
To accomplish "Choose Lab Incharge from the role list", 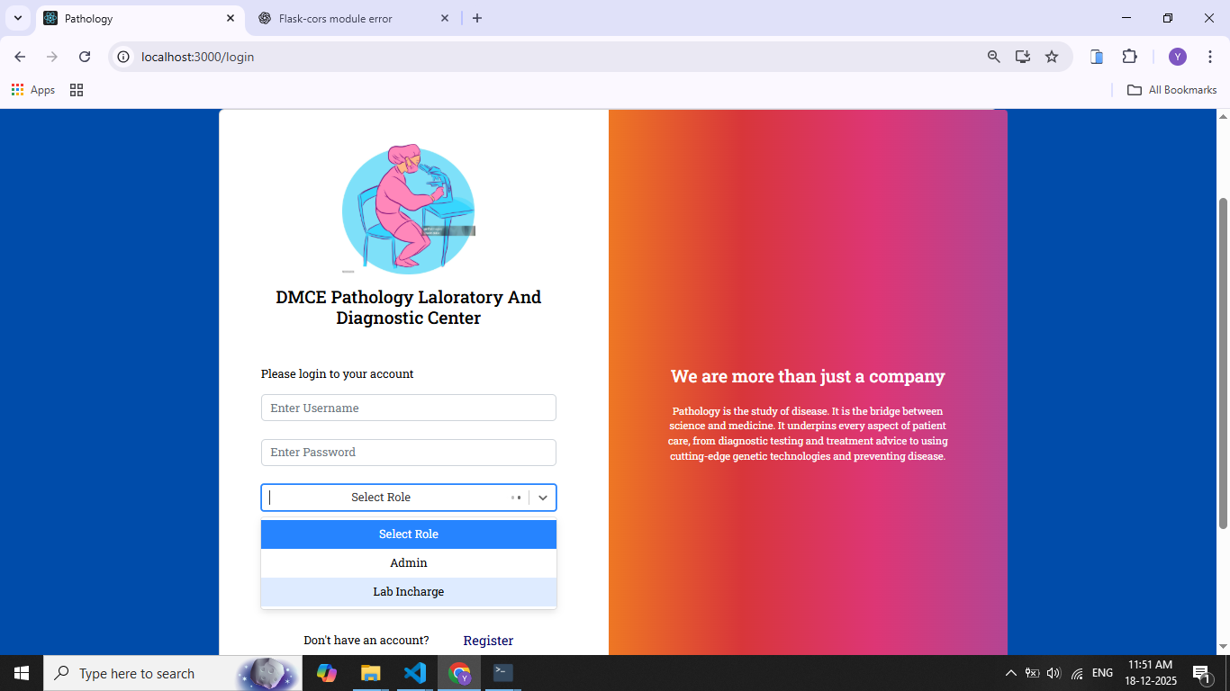I will point(409,592).
